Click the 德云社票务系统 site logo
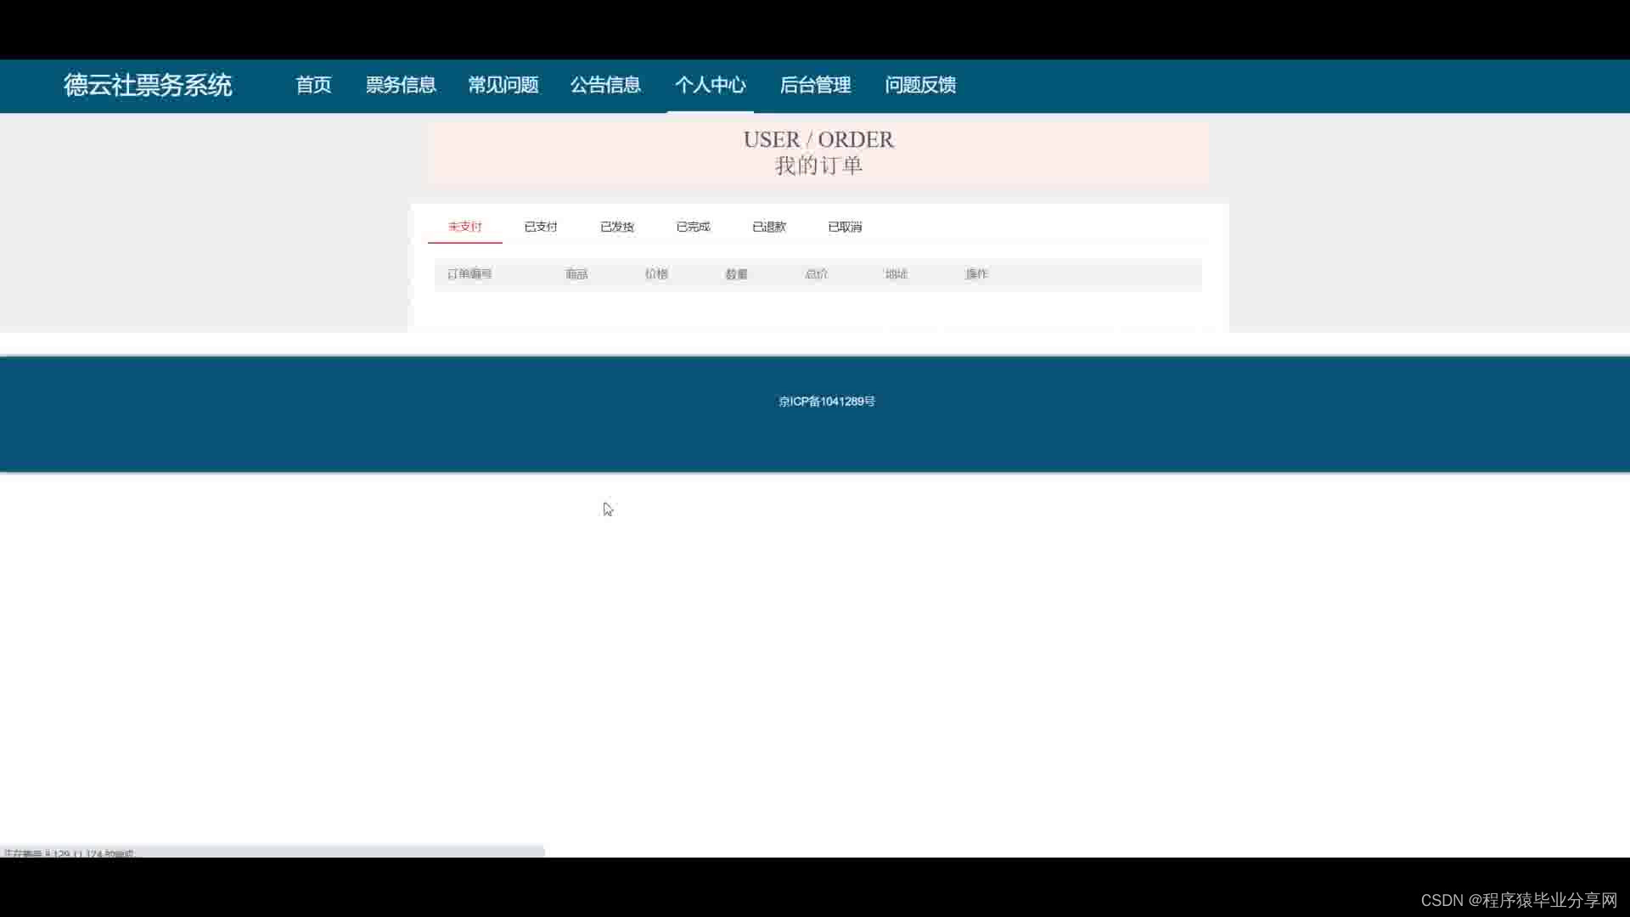 coord(148,85)
